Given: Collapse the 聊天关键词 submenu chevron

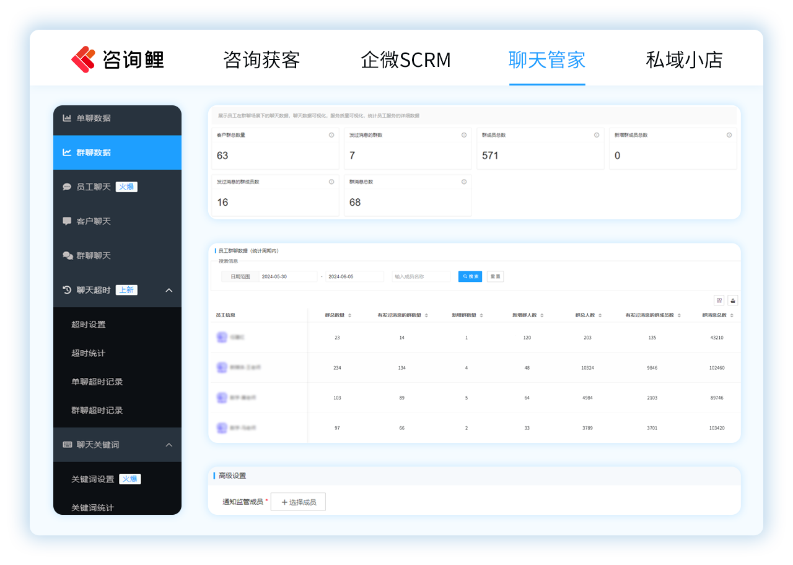Looking at the screenshot, I should pyautogui.click(x=169, y=444).
